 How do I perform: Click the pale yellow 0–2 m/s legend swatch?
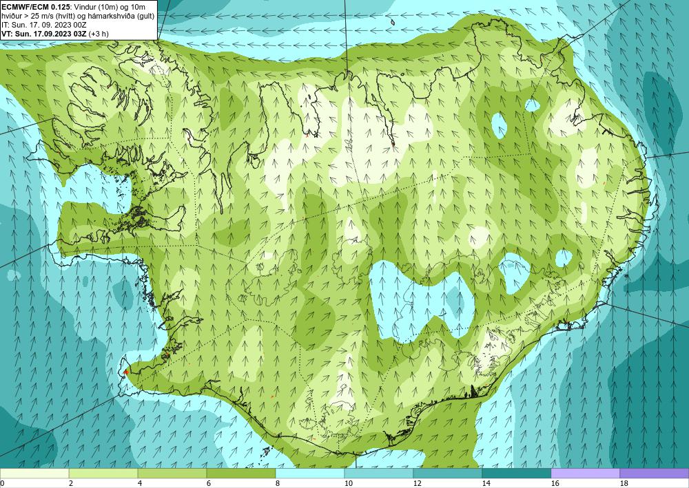[x=34, y=473]
